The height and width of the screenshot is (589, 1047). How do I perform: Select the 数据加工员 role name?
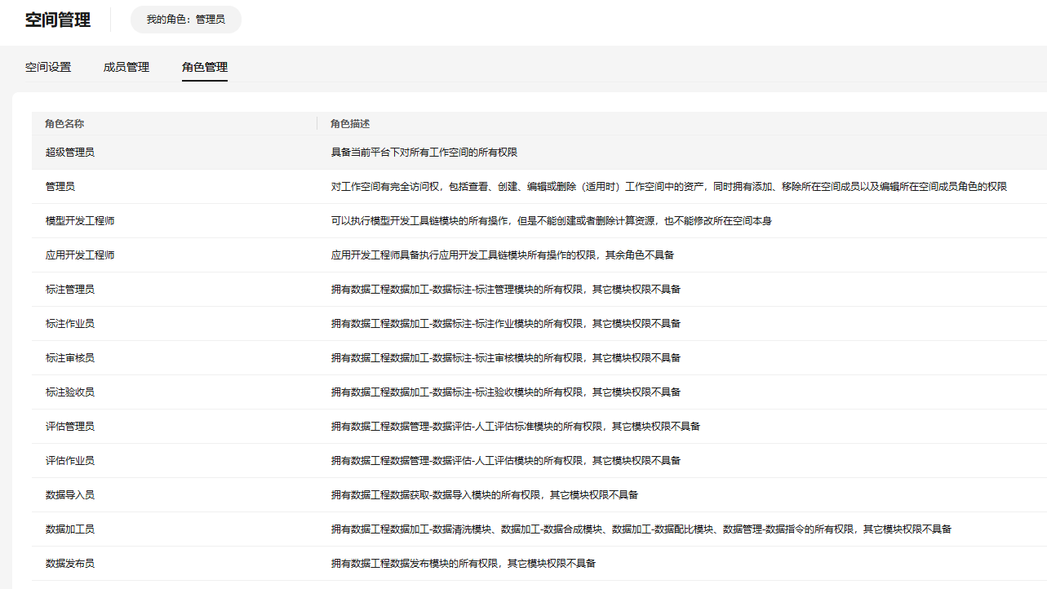click(70, 529)
